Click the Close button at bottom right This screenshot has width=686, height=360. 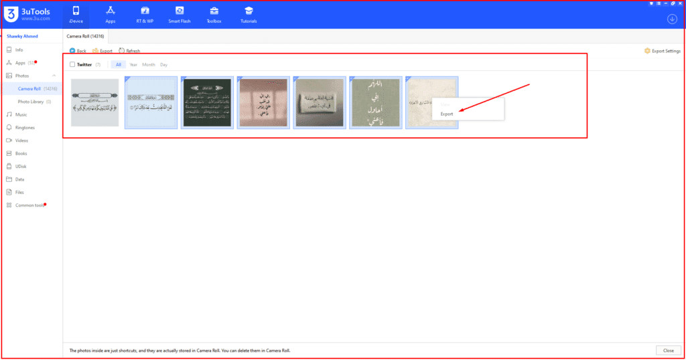click(x=668, y=350)
